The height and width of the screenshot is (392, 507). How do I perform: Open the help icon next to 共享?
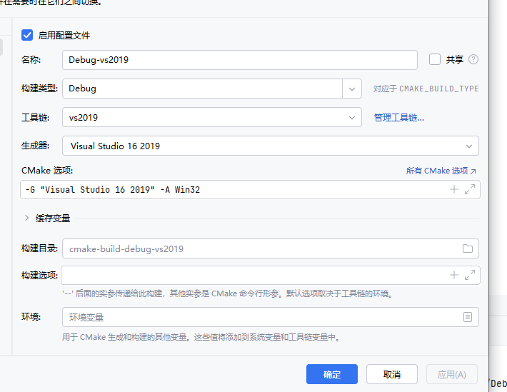(473, 59)
